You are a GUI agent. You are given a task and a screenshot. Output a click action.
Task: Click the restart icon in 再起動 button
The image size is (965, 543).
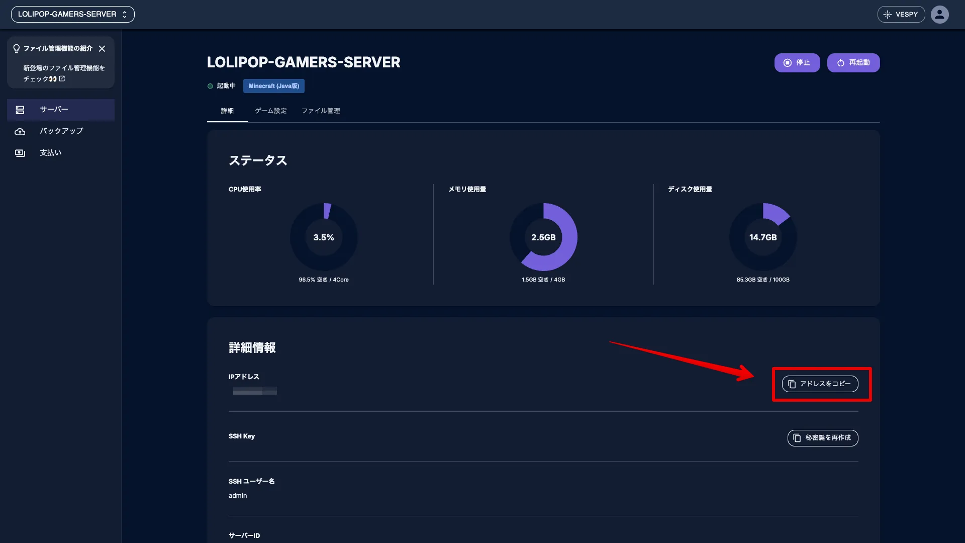[x=841, y=63]
